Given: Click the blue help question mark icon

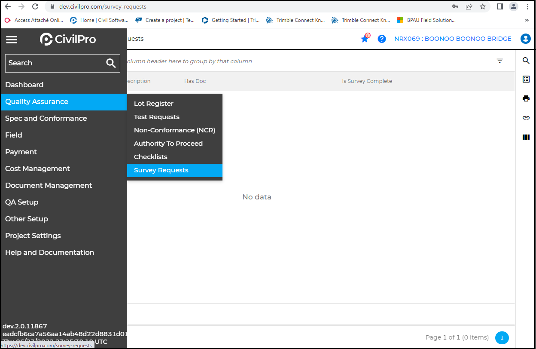Looking at the screenshot, I should click(x=381, y=39).
